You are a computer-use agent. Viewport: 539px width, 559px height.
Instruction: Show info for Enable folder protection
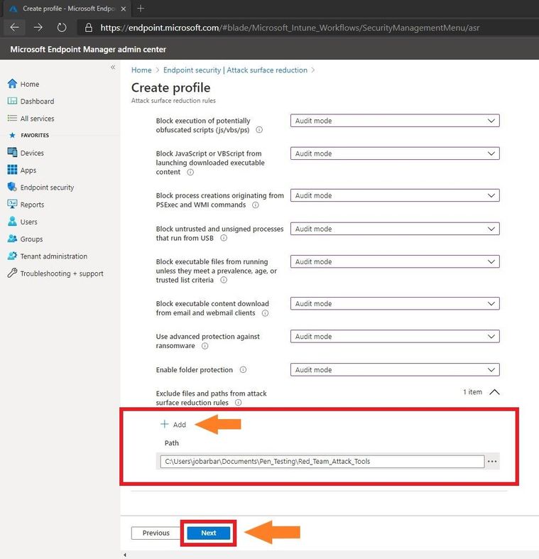pos(243,369)
